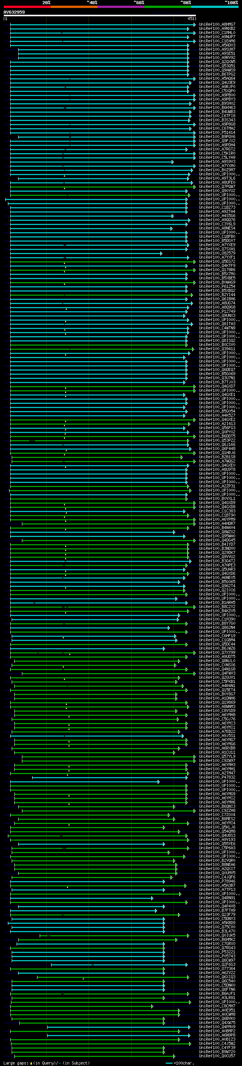This screenshot has height=1066, width=242.
Task: Click the UniRef100_B0VXL1 hit label
Action: (217, 499)
